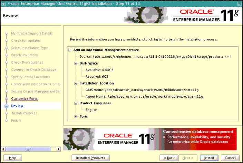
Task: Collapse the Add an additional Management Service node
Action: point(70,50)
